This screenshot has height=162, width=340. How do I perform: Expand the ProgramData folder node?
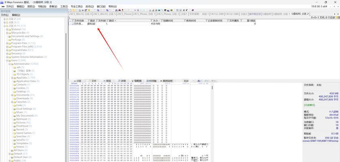point(7,50)
